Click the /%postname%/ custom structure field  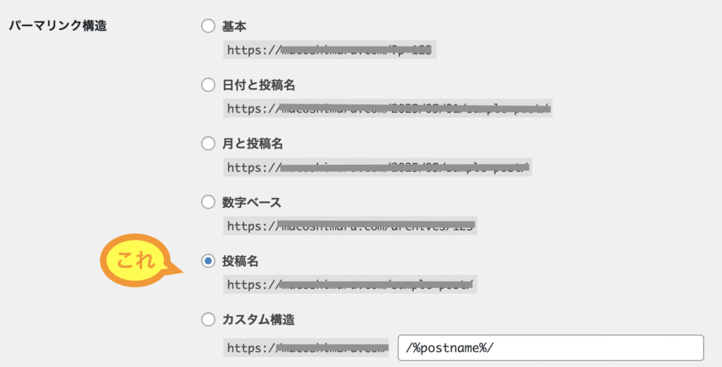[551, 348]
